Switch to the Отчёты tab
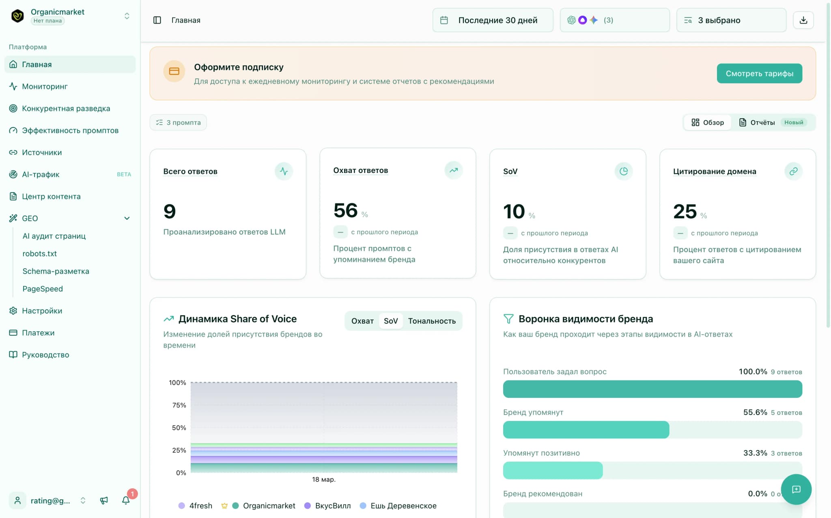Image resolution: width=831 pixels, height=518 pixels. click(762, 123)
